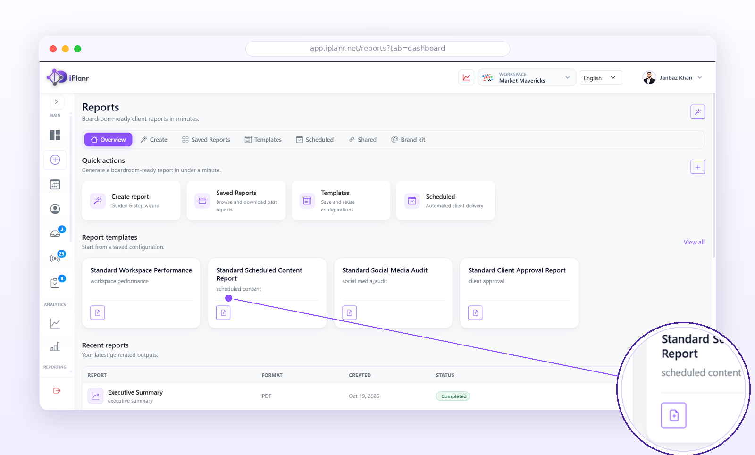This screenshot has height=455, width=755.
Task: Click the red logout icon in sidebar
Action: [x=57, y=390]
